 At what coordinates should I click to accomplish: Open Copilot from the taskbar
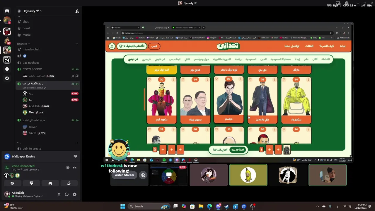click(184, 206)
